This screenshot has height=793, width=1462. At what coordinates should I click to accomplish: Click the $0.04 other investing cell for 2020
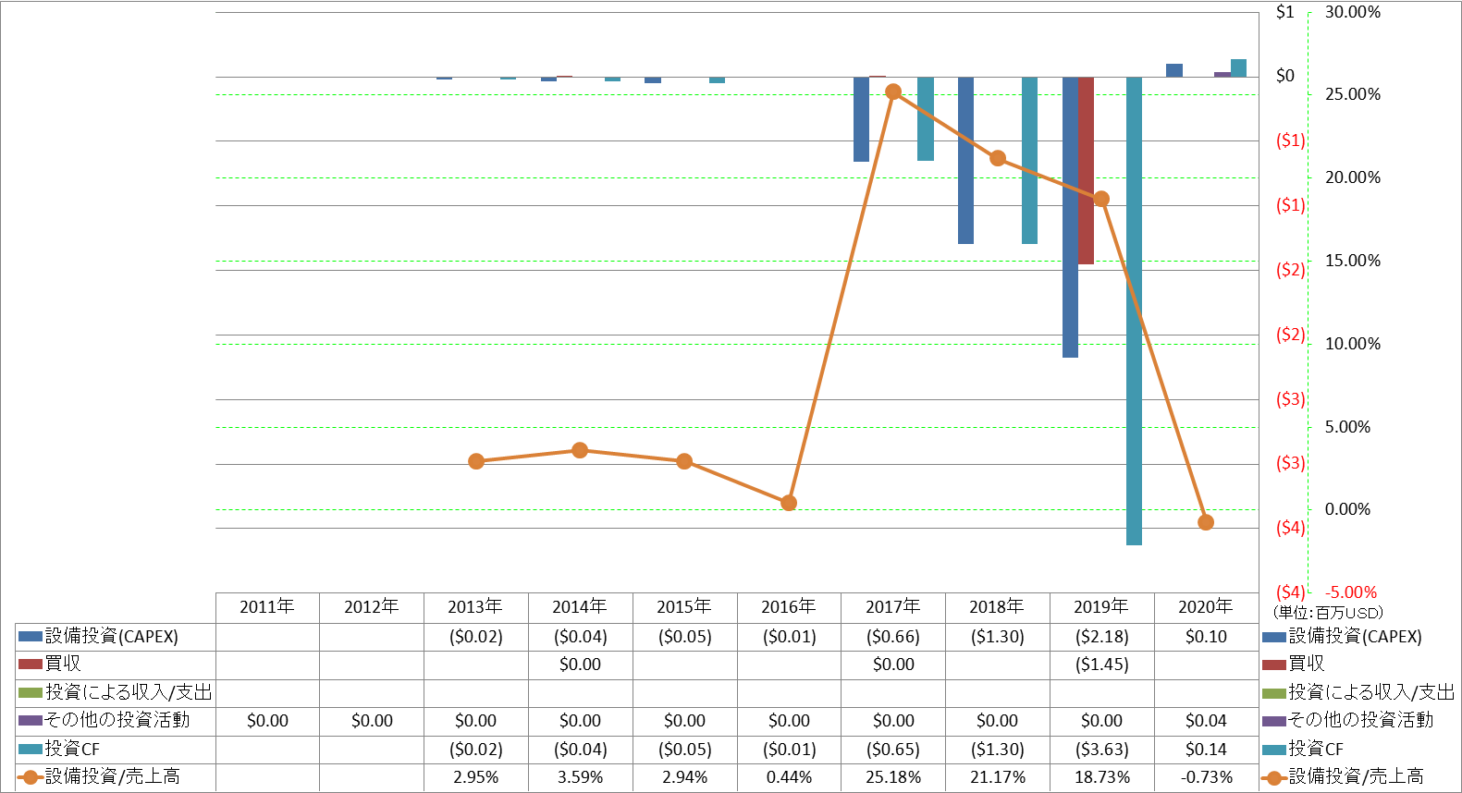click(1206, 721)
